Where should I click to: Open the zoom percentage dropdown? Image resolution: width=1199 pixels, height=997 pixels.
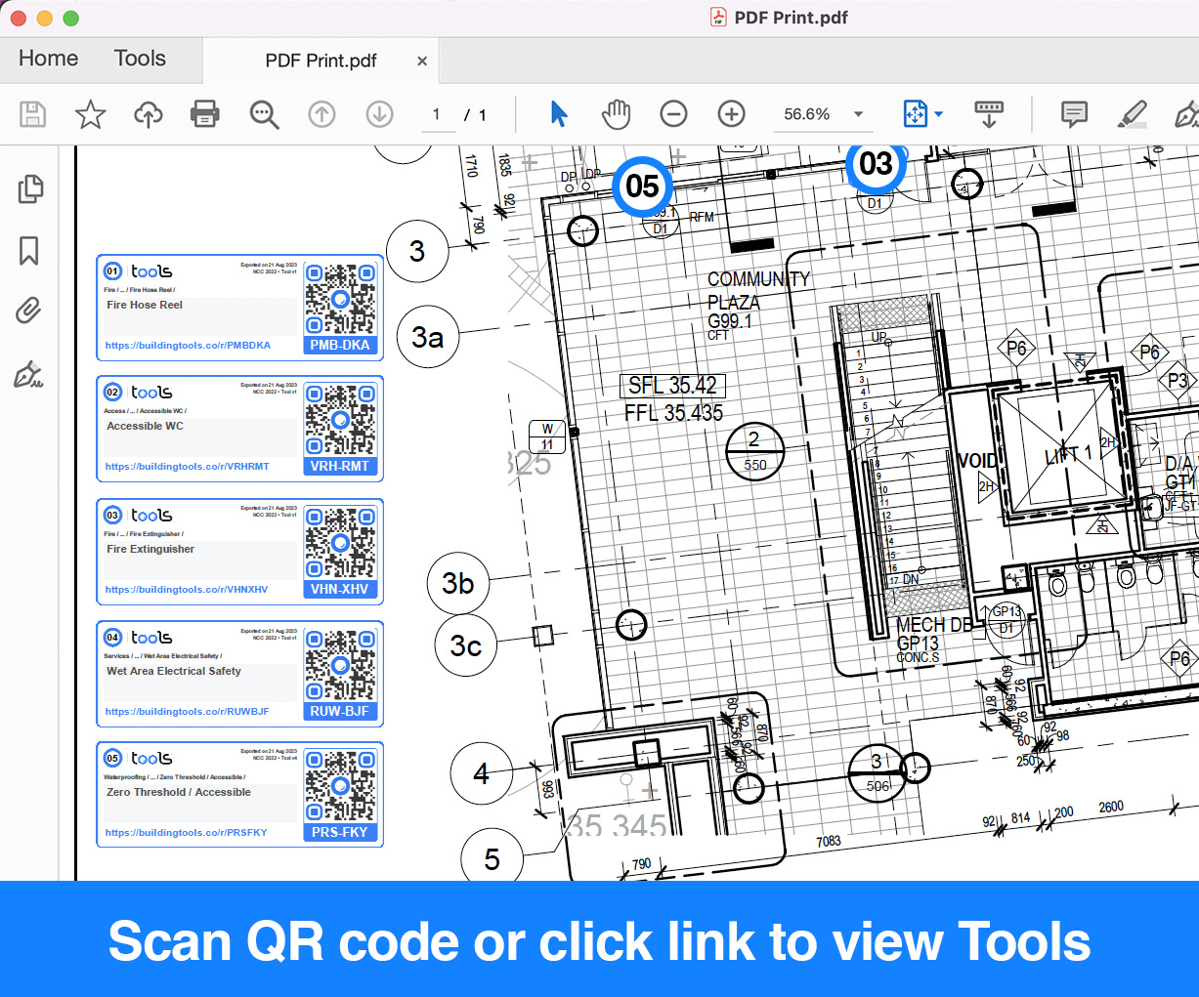(x=858, y=114)
